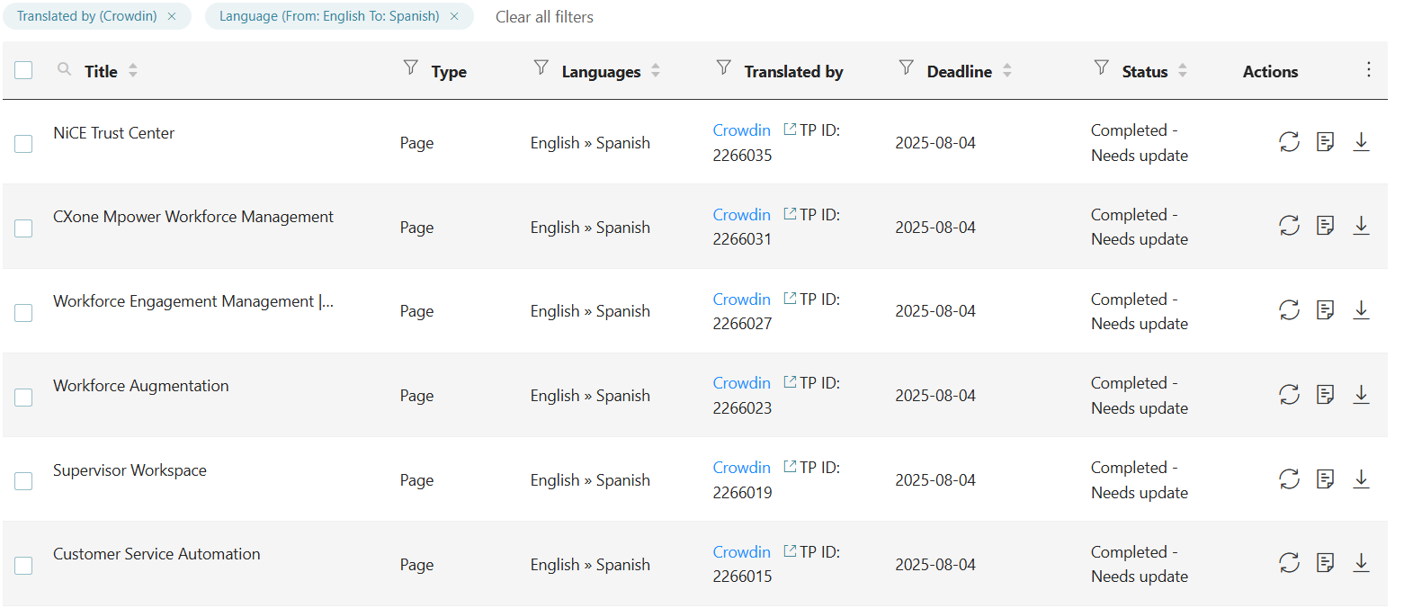Open the three-dot column options menu
This screenshot has width=1404, height=608.
coord(1368,70)
